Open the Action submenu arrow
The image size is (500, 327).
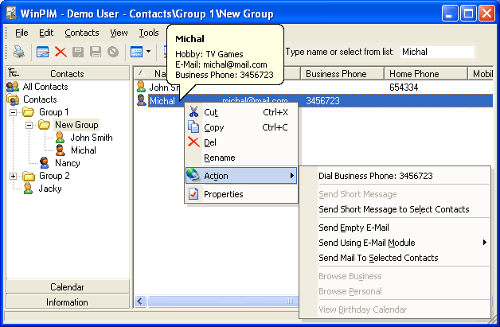click(291, 176)
